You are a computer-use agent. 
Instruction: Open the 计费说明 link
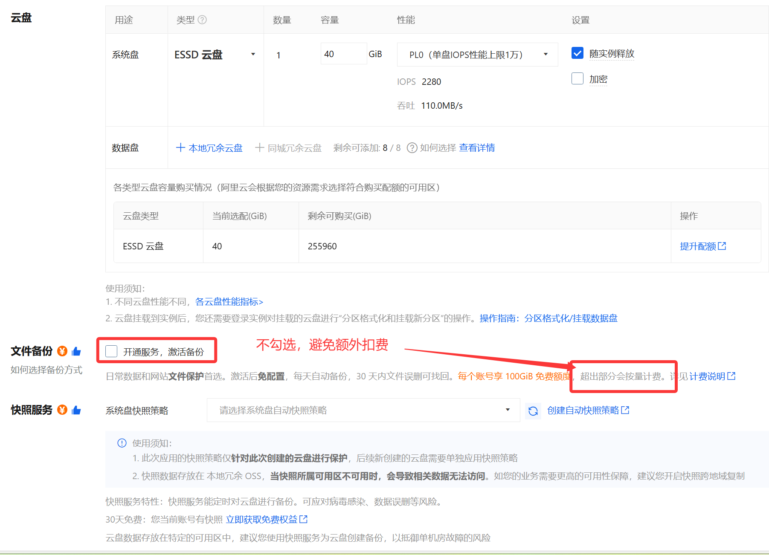707,376
